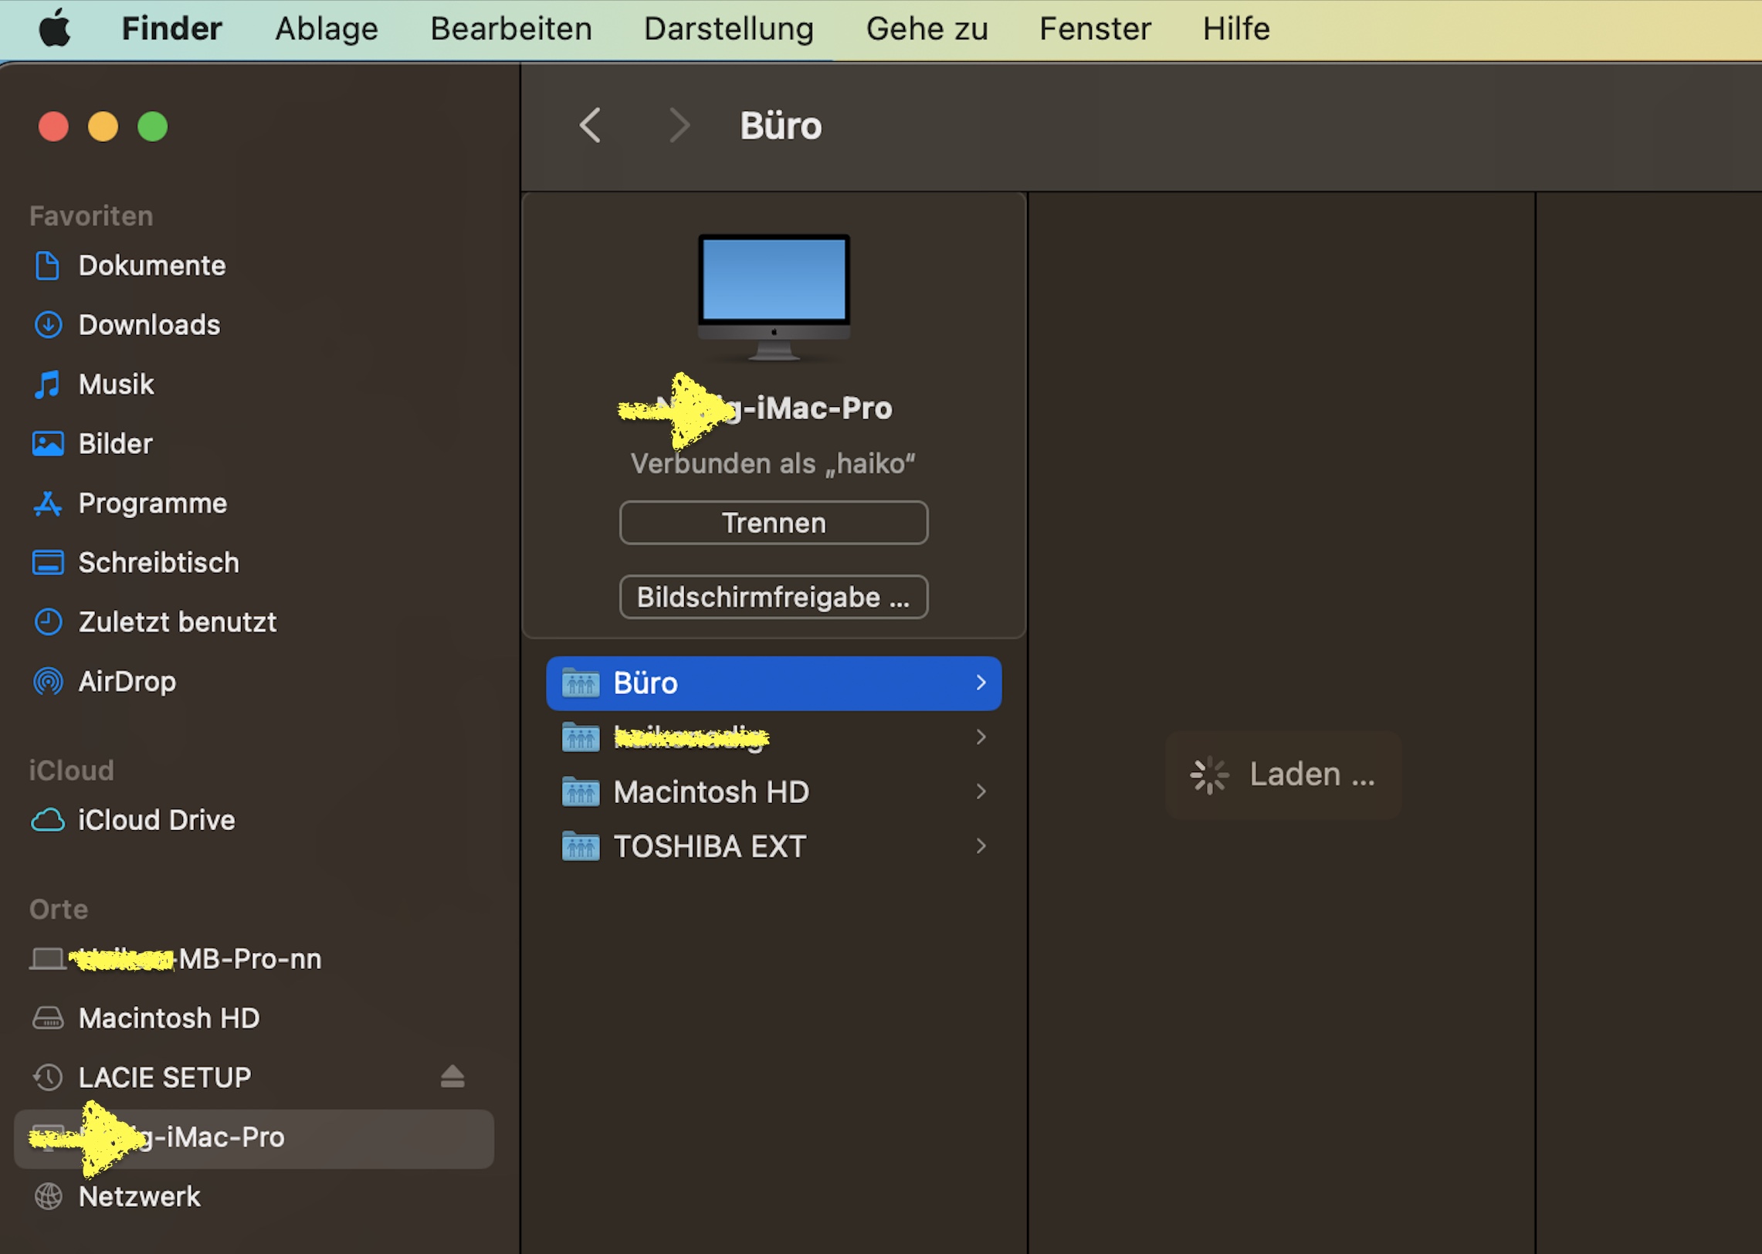The height and width of the screenshot is (1254, 1762).
Task: Go forward with the right chevron
Action: [679, 126]
